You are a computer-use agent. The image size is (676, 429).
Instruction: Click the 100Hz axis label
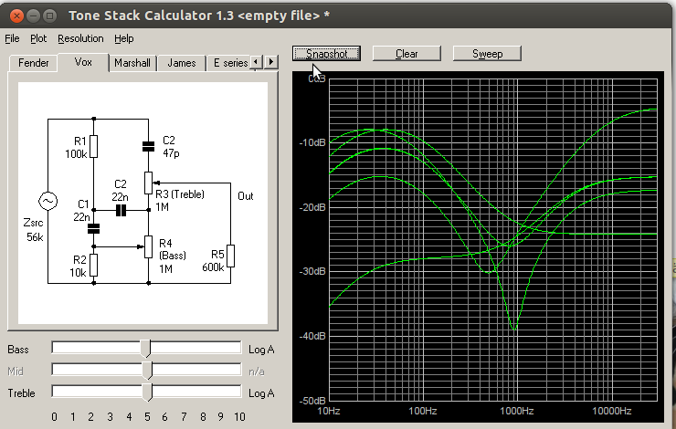point(423,411)
